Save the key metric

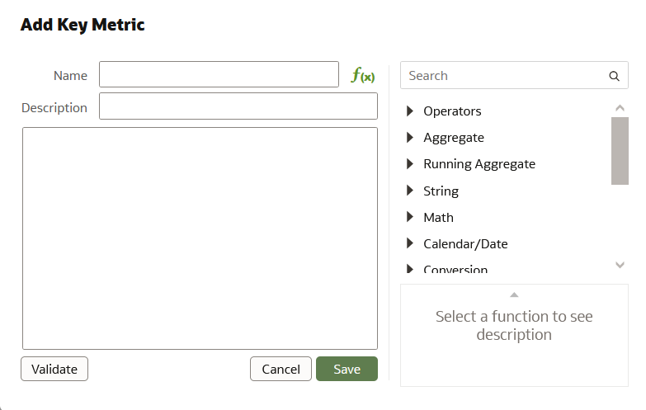point(347,369)
